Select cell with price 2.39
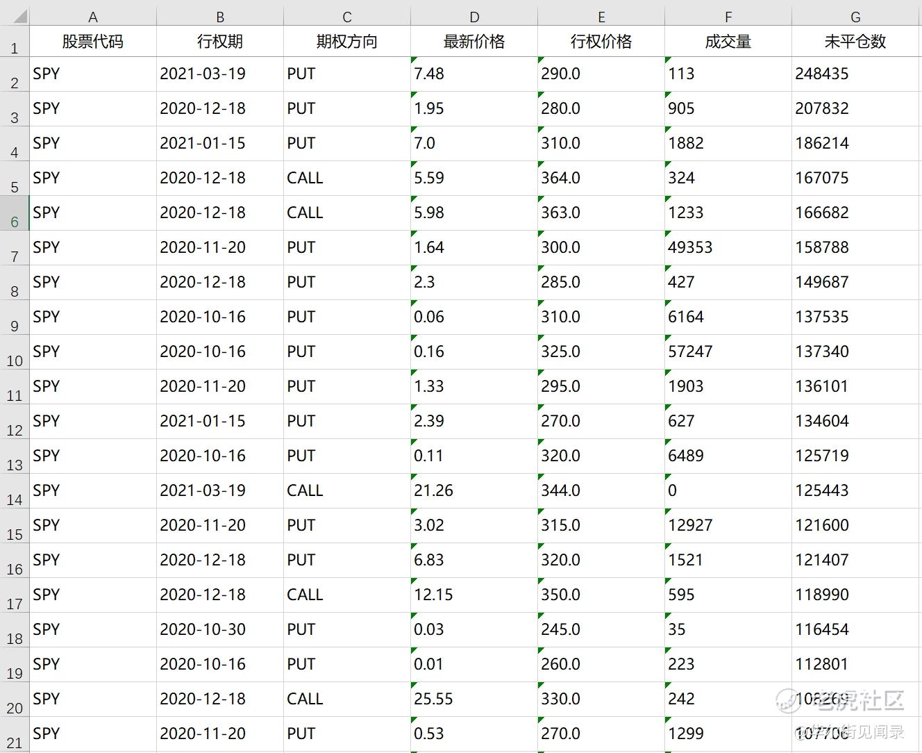This screenshot has height=753, width=922. tap(474, 422)
